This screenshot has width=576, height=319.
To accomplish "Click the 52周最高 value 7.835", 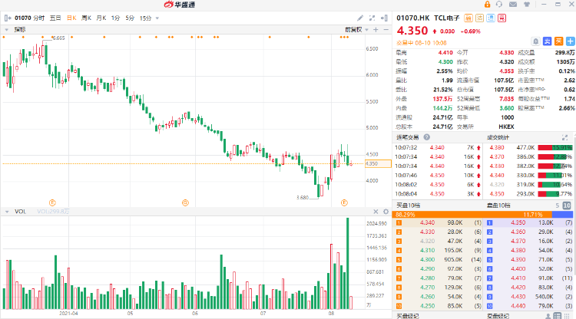I will 507,99.
